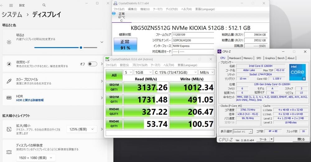
Task: Select the CPU tab in CPU-Z
Action: pyautogui.click(x=223, y=58)
